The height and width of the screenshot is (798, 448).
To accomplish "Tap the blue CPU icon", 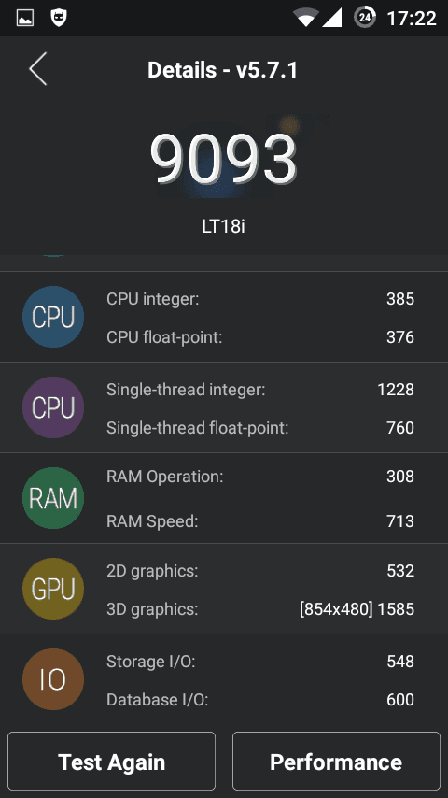I will coord(53,317).
